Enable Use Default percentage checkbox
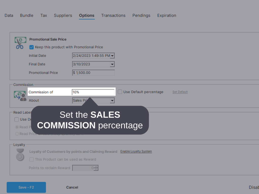This screenshot has height=194, width=259. click(x=120, y=92)
